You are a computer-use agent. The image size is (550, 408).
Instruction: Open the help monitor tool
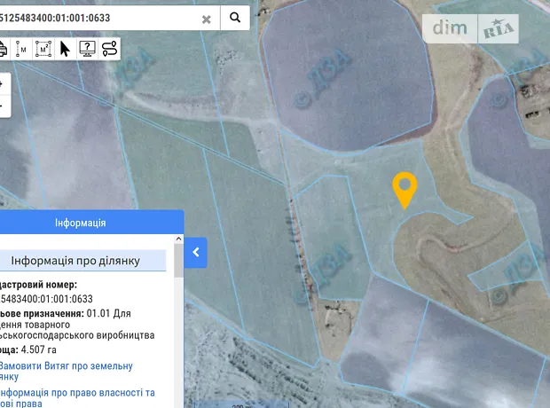click(87, 48)
